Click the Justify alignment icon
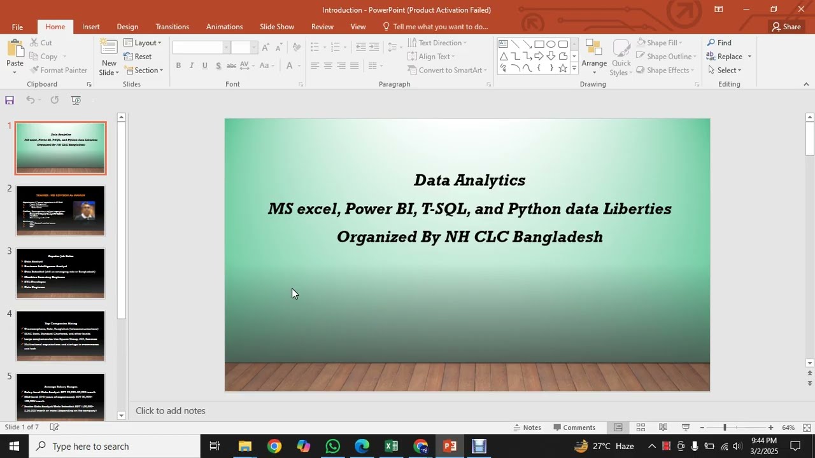The height and width of the screenshot is (458, 815). coord(355,66)
